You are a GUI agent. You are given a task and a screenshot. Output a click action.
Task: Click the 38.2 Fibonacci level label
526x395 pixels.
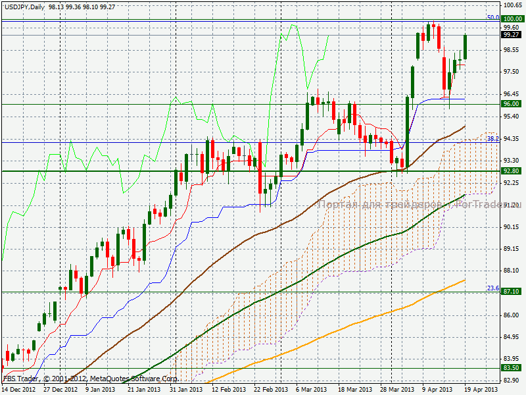tap(493, 139)
